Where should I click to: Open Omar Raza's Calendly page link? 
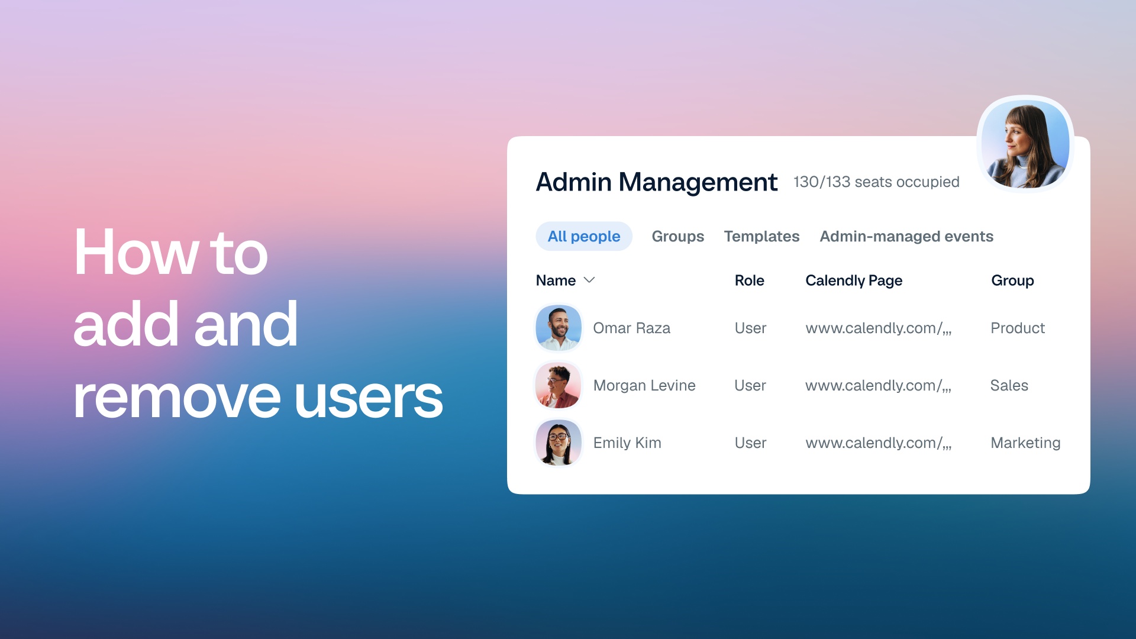coord(879,328)
